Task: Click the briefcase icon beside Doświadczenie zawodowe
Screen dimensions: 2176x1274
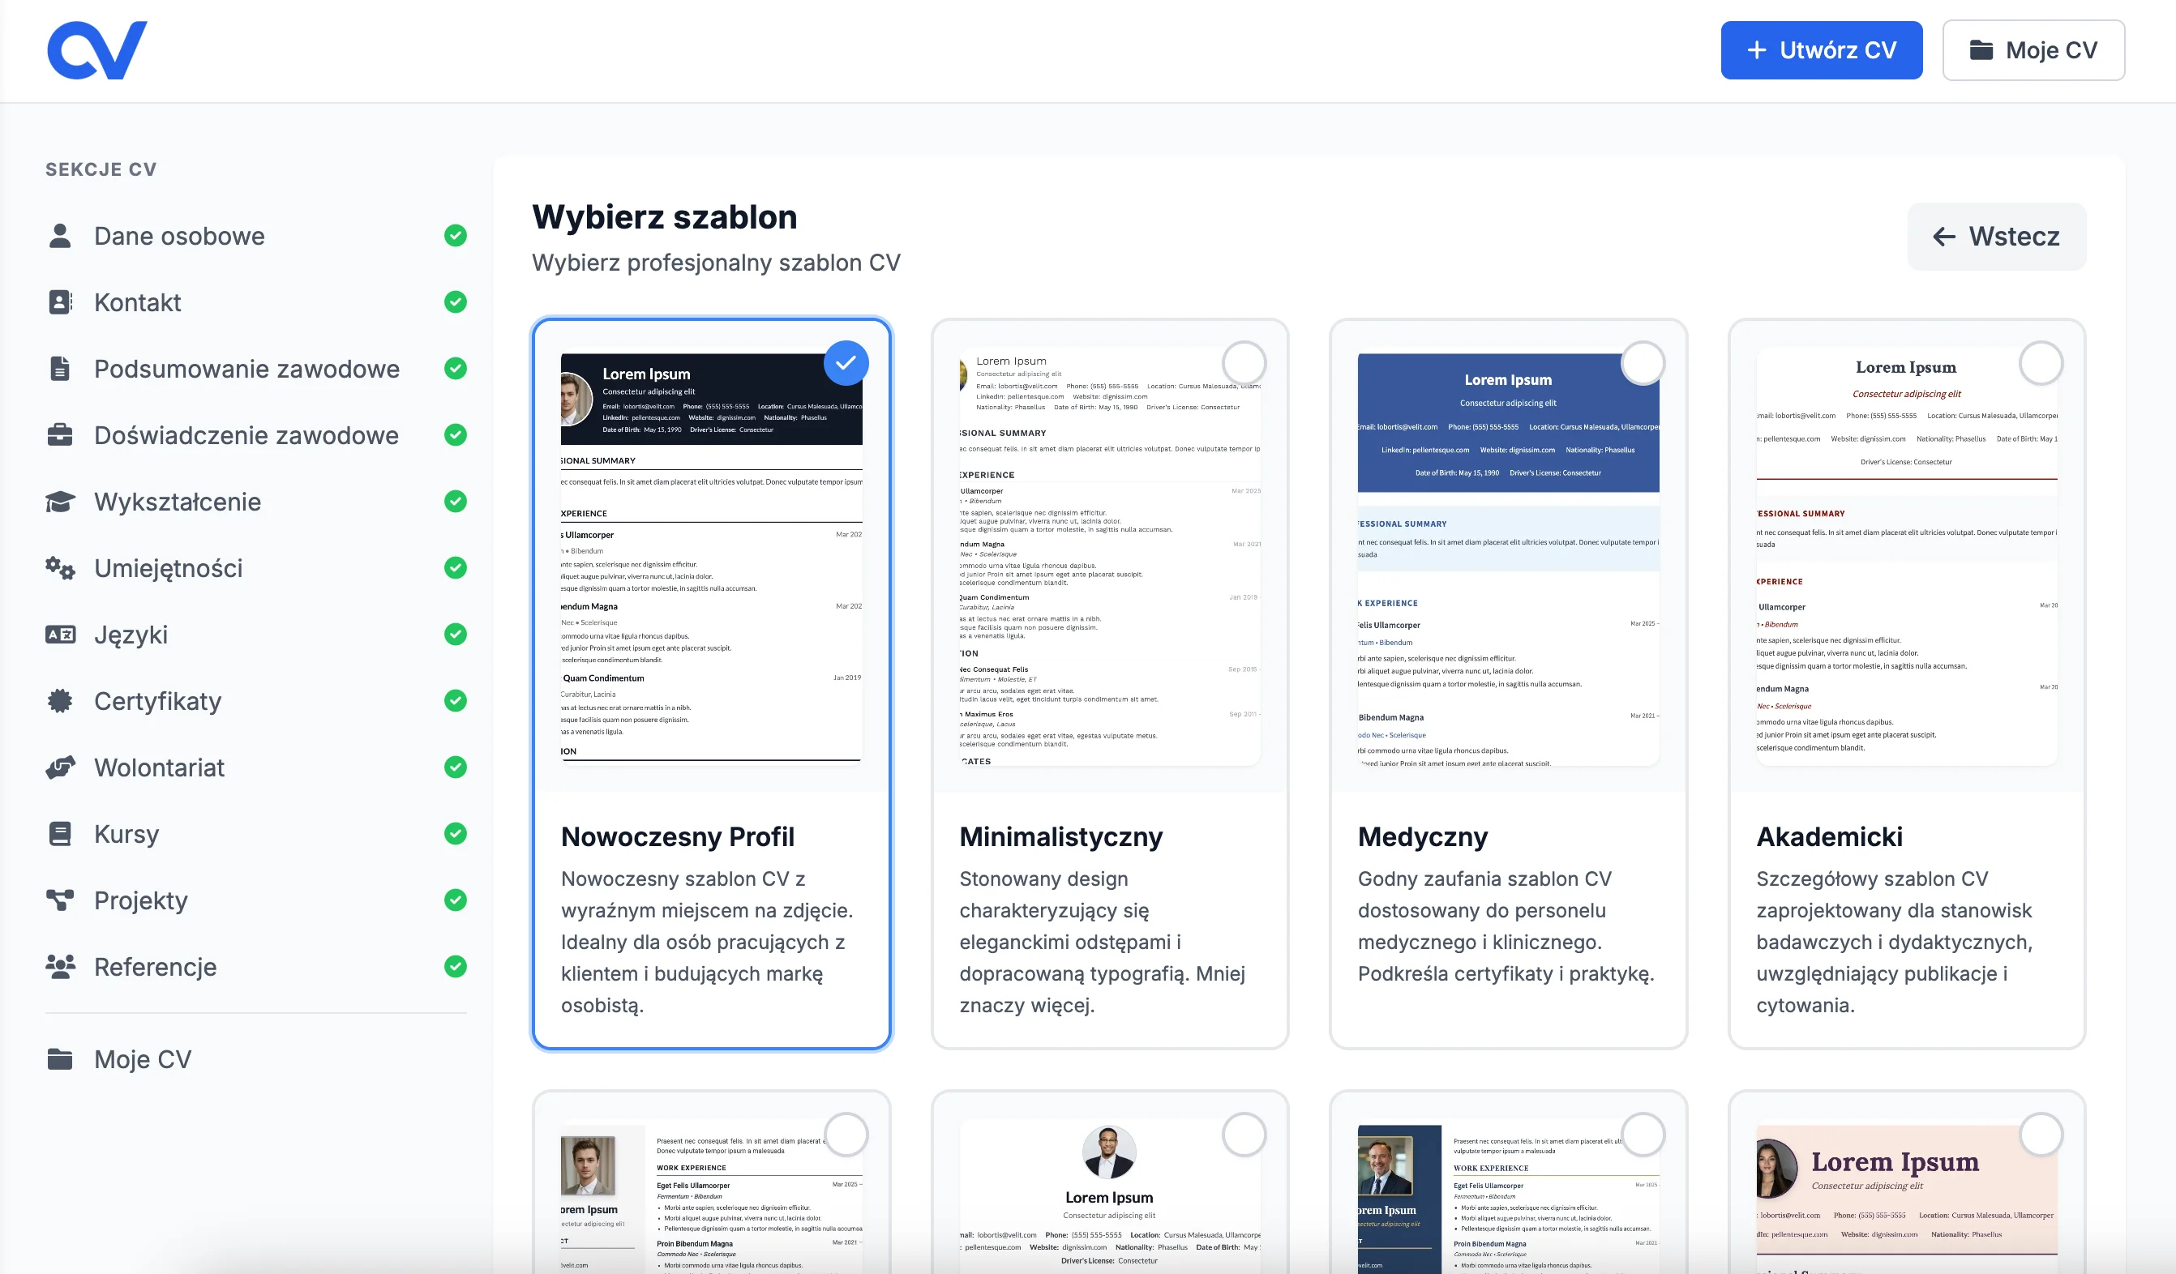Action: point(59,435)
